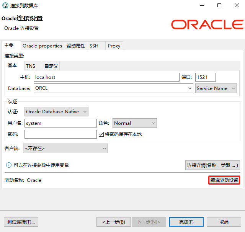The width and height of the screenshot is (245, 232).
Task: Select the TNS connection type tab
Action: [33, 66]
